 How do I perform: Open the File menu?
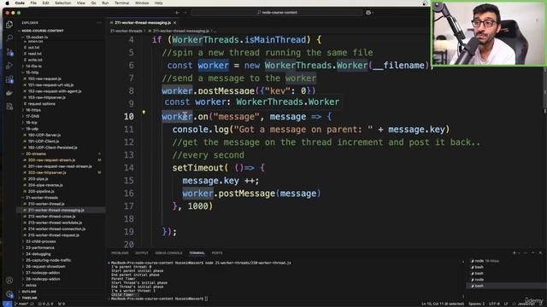coord(33,3)
